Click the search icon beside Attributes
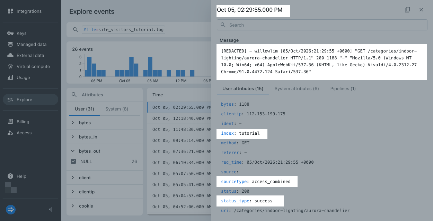 point(74,95)
